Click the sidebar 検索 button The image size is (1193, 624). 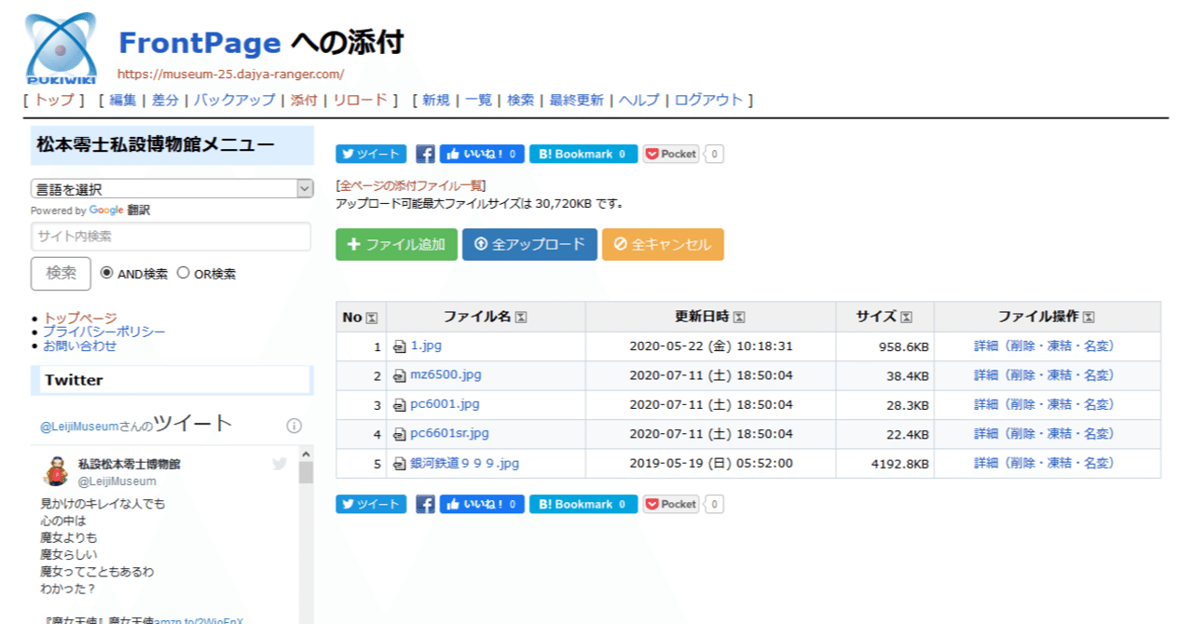(62, 273)
